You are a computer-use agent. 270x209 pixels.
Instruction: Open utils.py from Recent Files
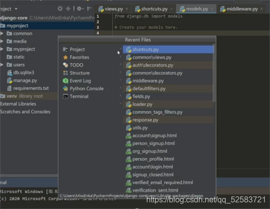click(x=168, y=128)
